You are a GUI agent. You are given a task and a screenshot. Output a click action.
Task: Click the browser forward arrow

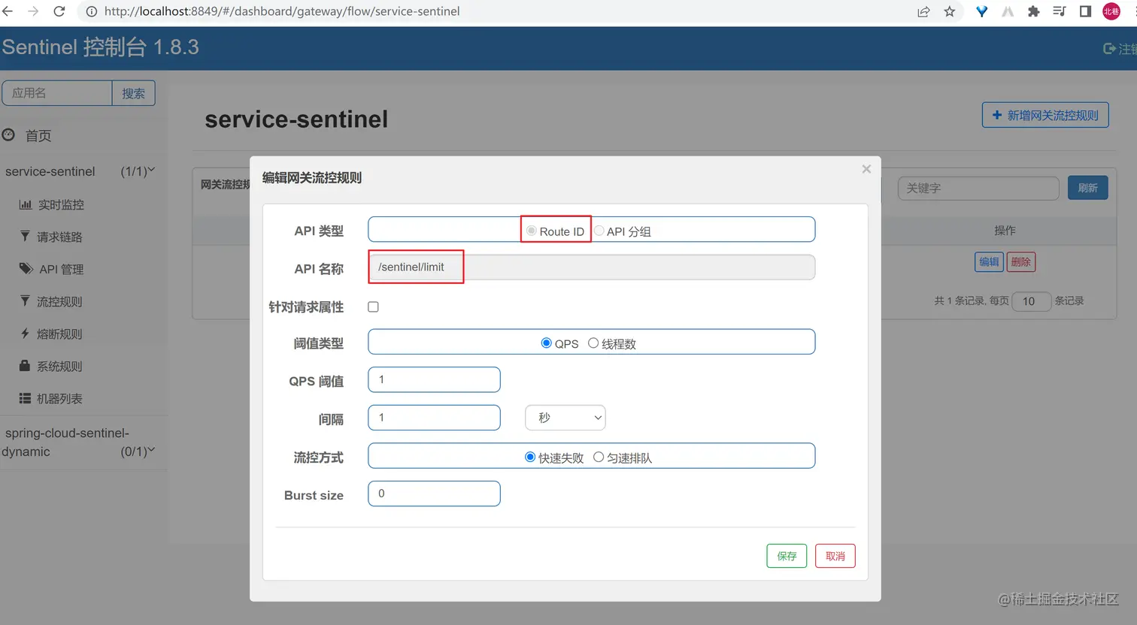tap(33, 11)
